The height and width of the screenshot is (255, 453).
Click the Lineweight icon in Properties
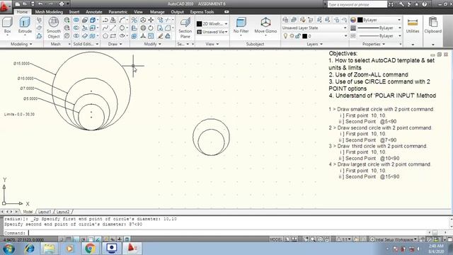[x=353, y=28]
